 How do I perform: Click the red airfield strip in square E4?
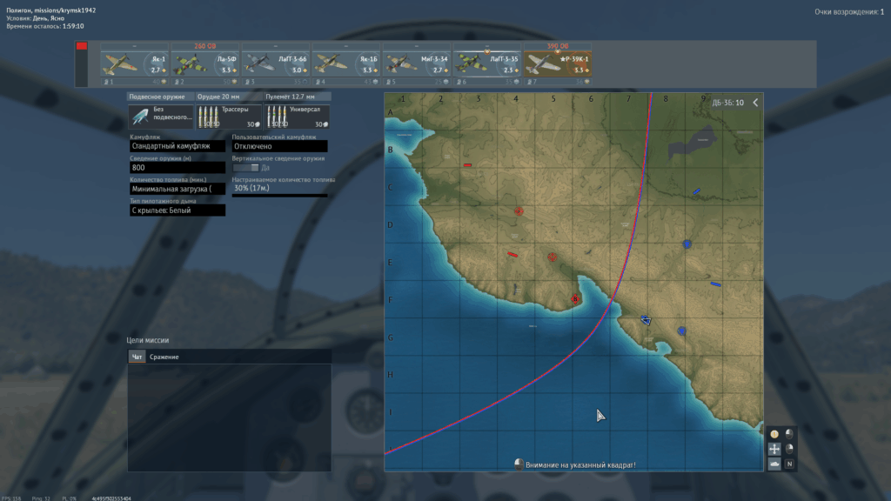[x=512, y=255]
